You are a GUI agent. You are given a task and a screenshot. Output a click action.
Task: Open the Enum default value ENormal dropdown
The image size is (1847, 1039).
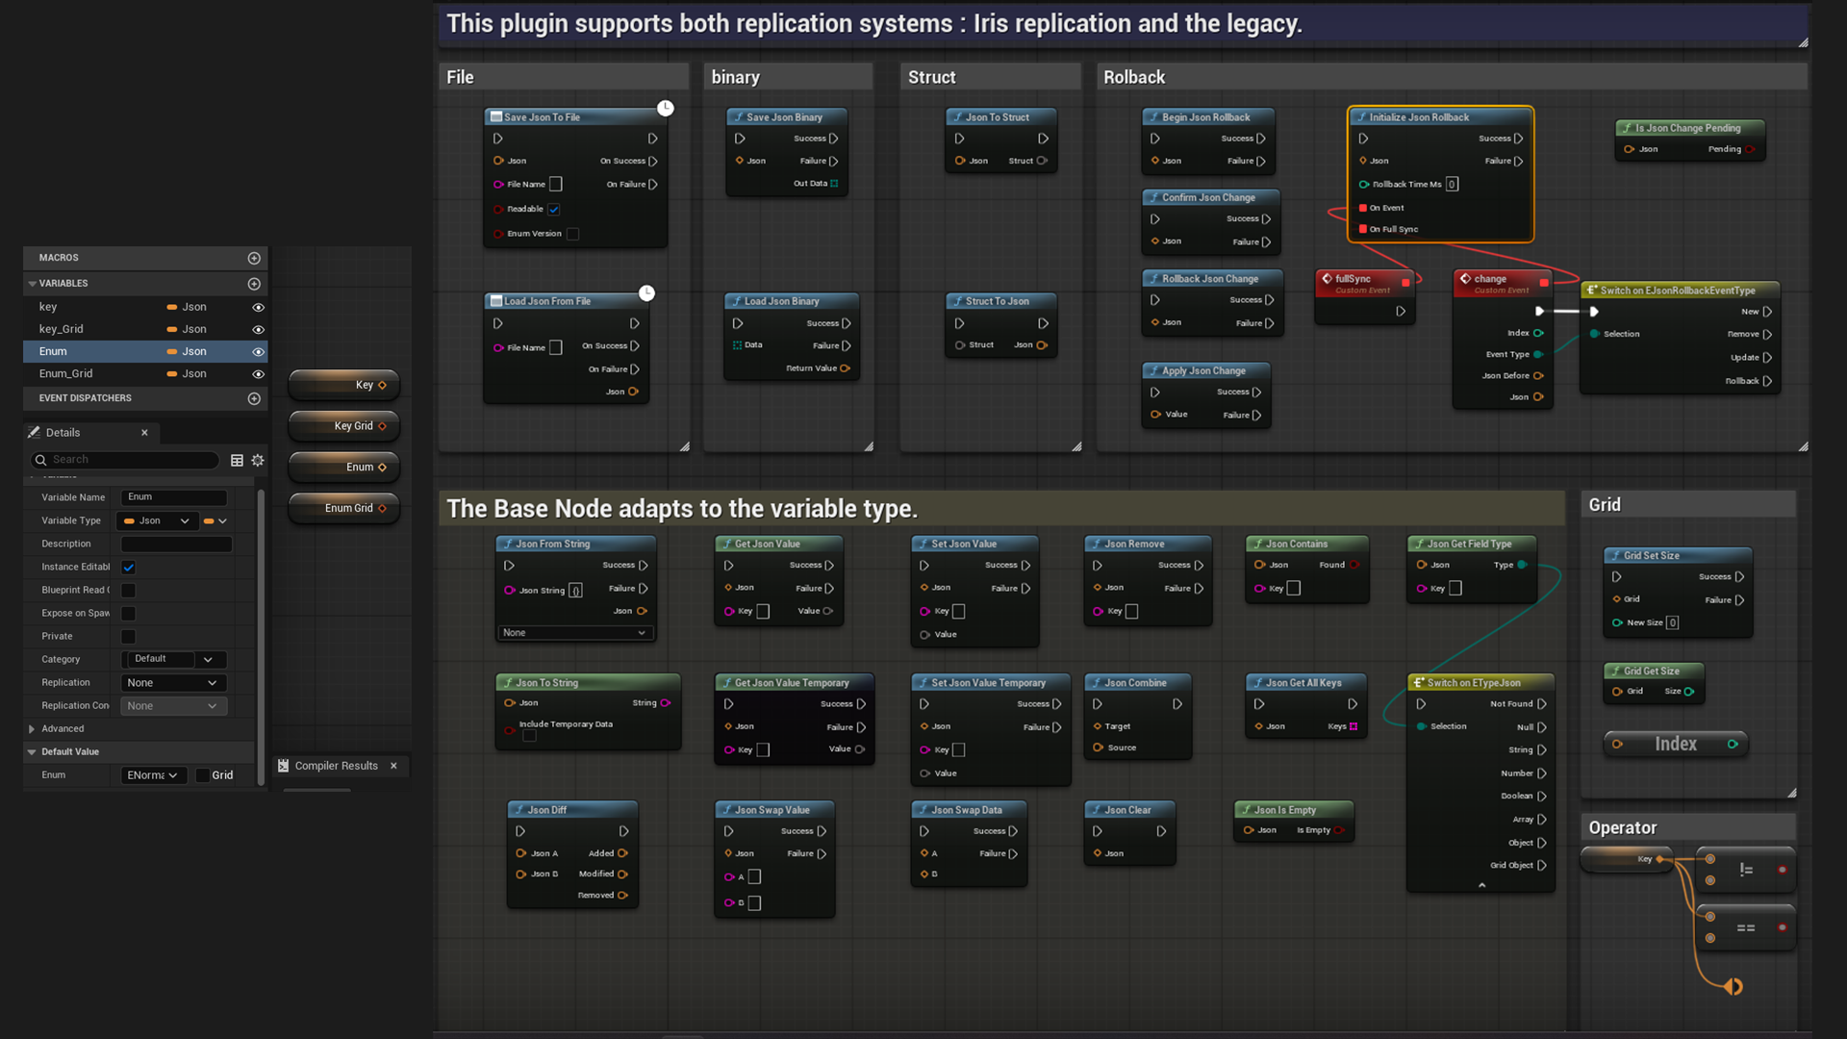pos(154,775)
